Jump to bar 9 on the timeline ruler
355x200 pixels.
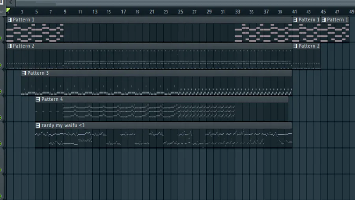tap(65, 12)
